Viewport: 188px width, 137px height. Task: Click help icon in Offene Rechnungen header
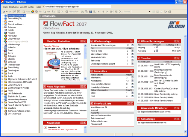point(176,41)
